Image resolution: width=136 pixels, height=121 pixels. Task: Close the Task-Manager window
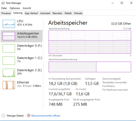pos(131,3)
